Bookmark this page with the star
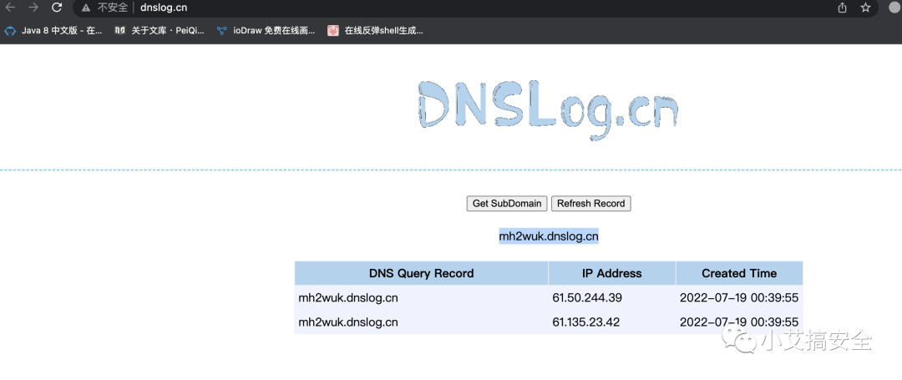902x380 pixels. click(x=865, y=8)
